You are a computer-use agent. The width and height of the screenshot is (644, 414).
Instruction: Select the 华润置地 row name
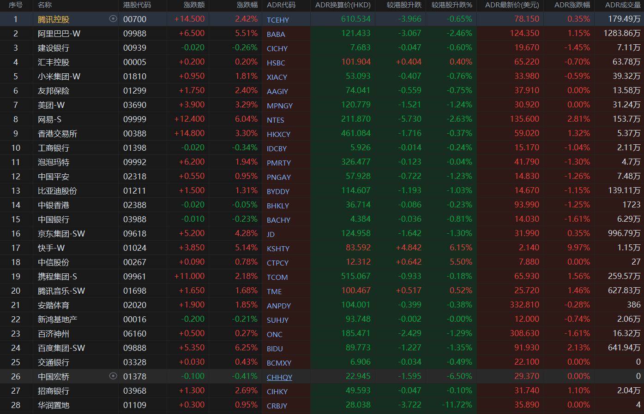point(54,405)
